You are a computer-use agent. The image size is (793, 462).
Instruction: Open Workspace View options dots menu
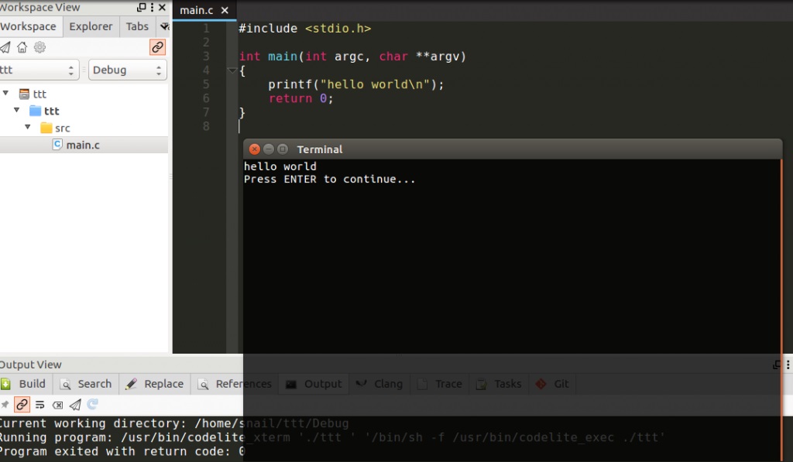tap(152, 8)
